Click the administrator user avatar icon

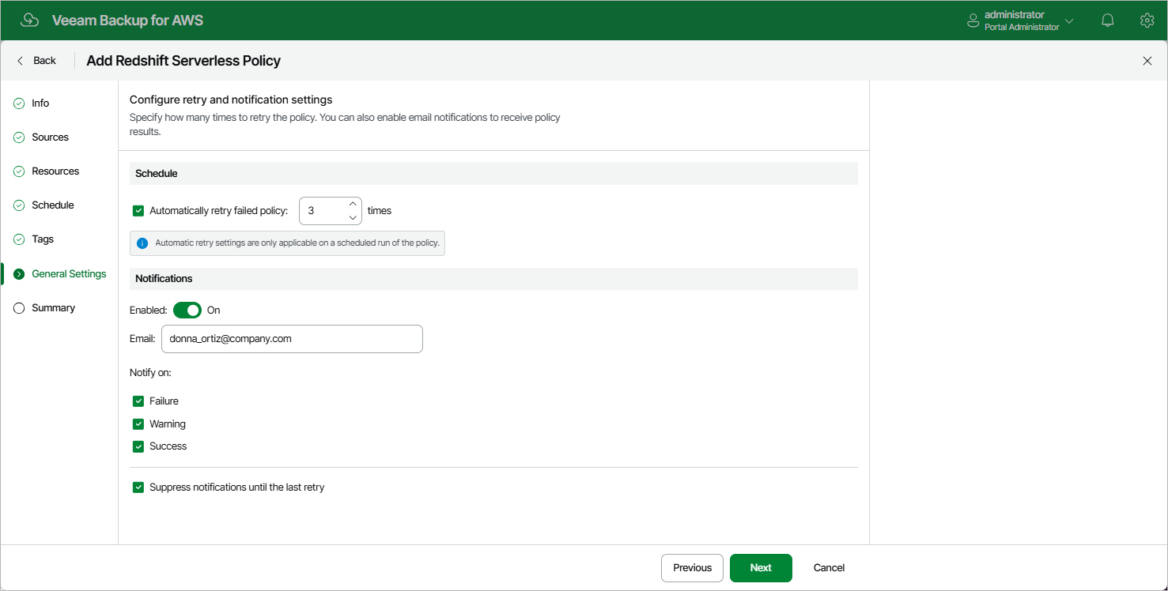(x=973, y=21)
